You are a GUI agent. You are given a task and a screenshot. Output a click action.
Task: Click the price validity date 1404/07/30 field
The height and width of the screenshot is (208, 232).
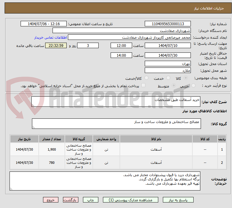pyautogui.click(x=168, y=56)
